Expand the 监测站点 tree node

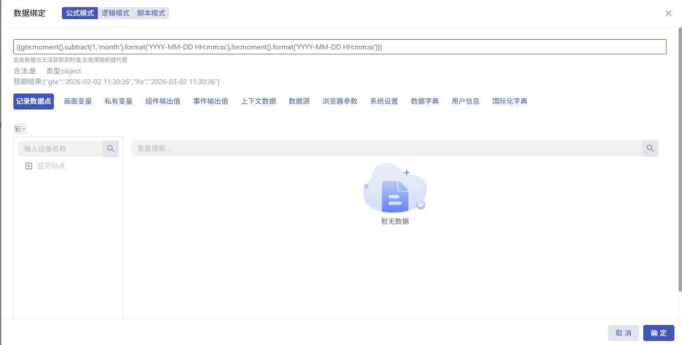tap(29, 166)
